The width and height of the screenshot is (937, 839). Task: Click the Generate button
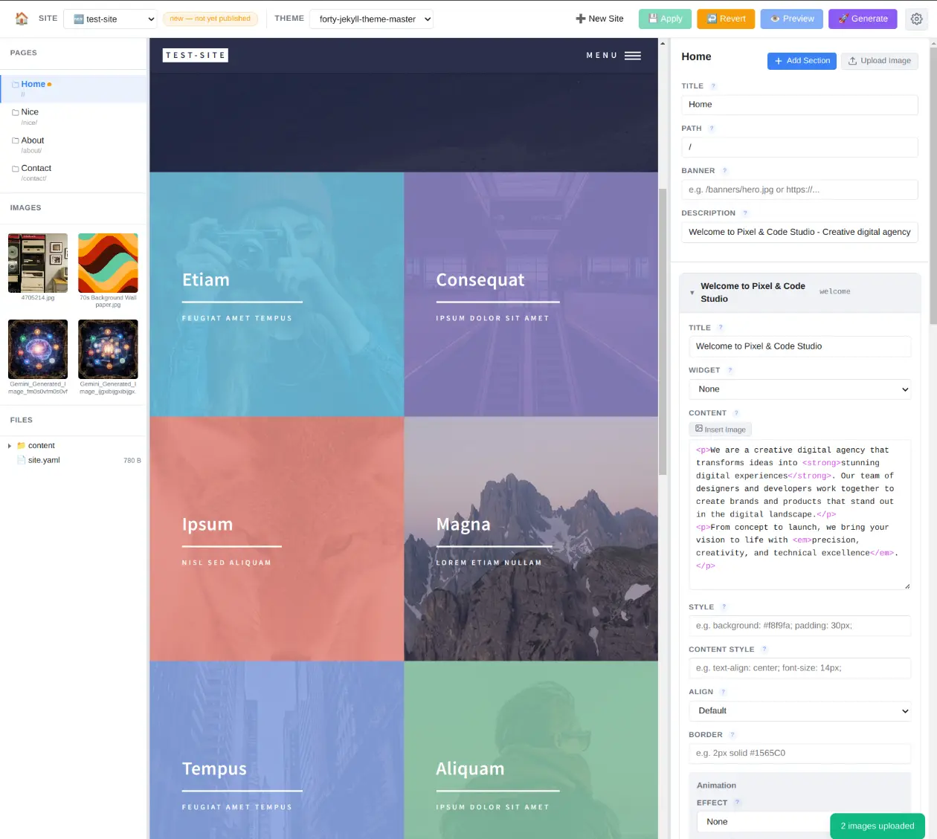[863, 19]
